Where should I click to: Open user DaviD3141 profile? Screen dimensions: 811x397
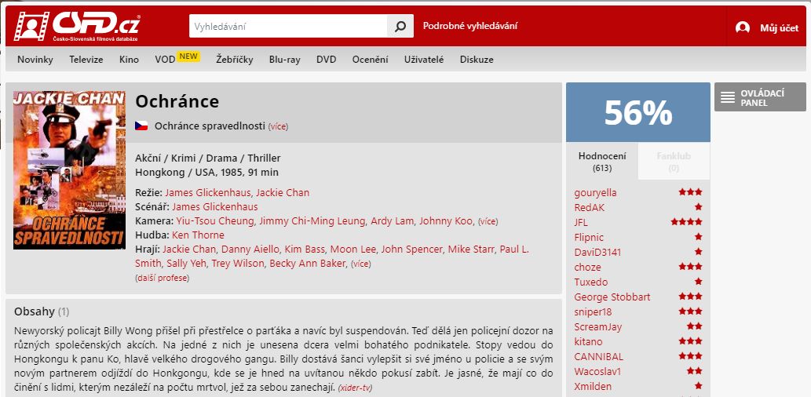(597, 253)
